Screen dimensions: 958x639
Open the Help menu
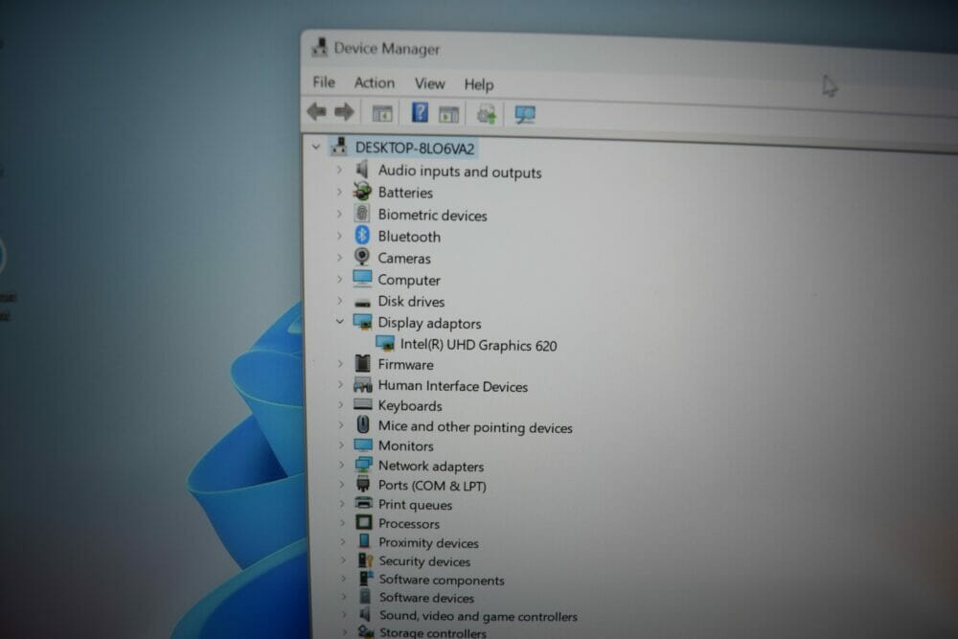pyautogui.click(x=479, y=84)
